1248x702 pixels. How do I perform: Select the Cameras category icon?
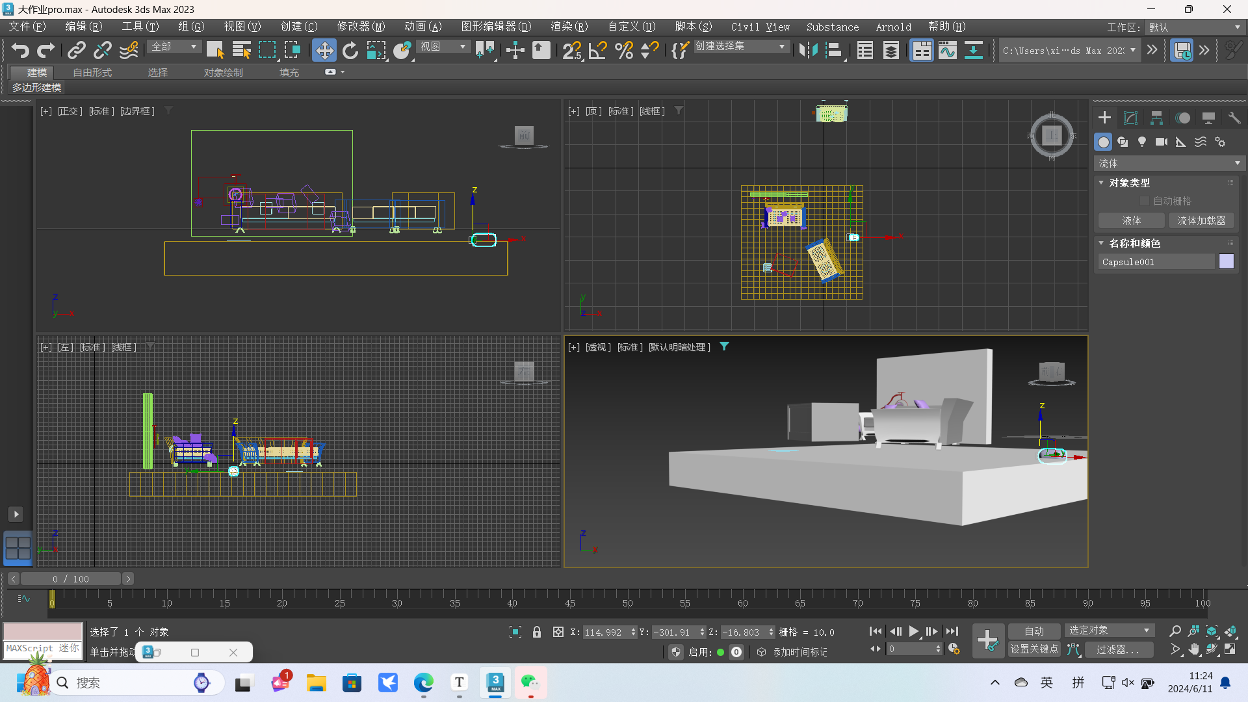coord(1162,142)
